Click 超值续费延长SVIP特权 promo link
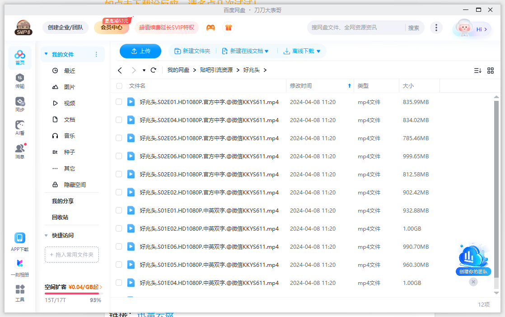This screenshot has height=317, width=505. pos(167,28)
